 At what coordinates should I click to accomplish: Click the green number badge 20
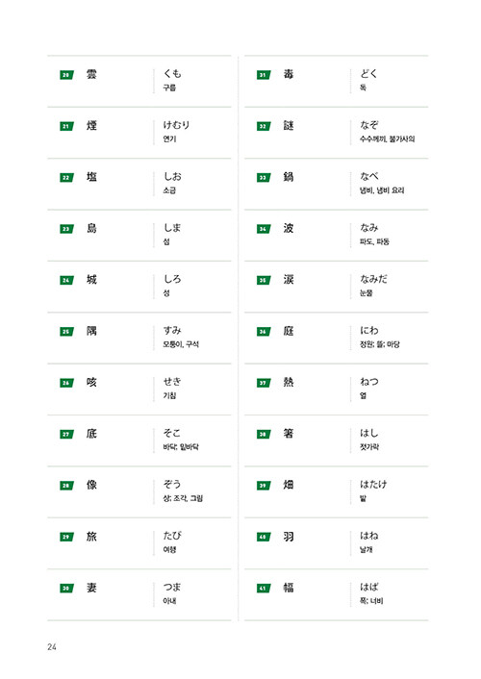coord(66,75)
